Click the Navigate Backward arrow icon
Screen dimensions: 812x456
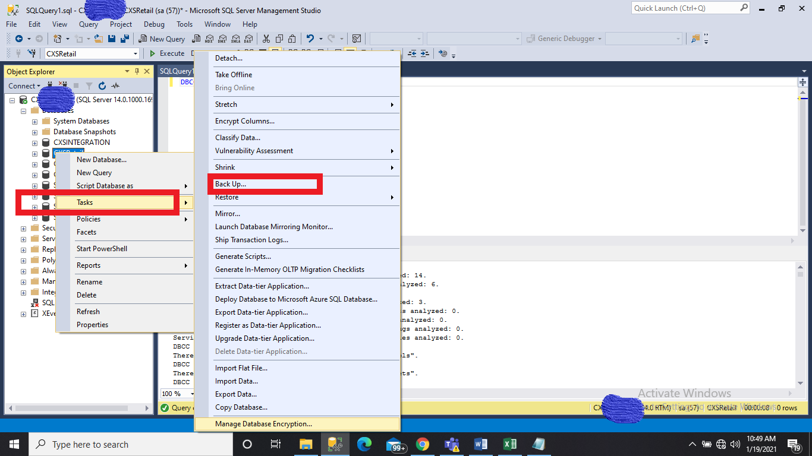(19, 39)
